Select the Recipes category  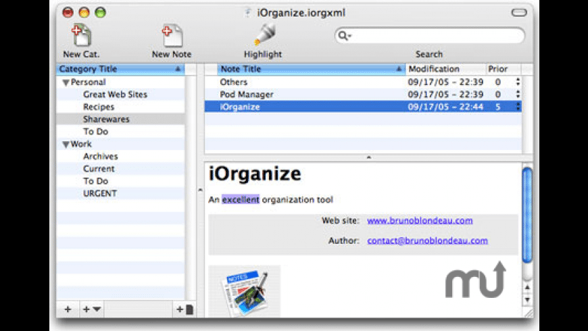click(99, 107)
